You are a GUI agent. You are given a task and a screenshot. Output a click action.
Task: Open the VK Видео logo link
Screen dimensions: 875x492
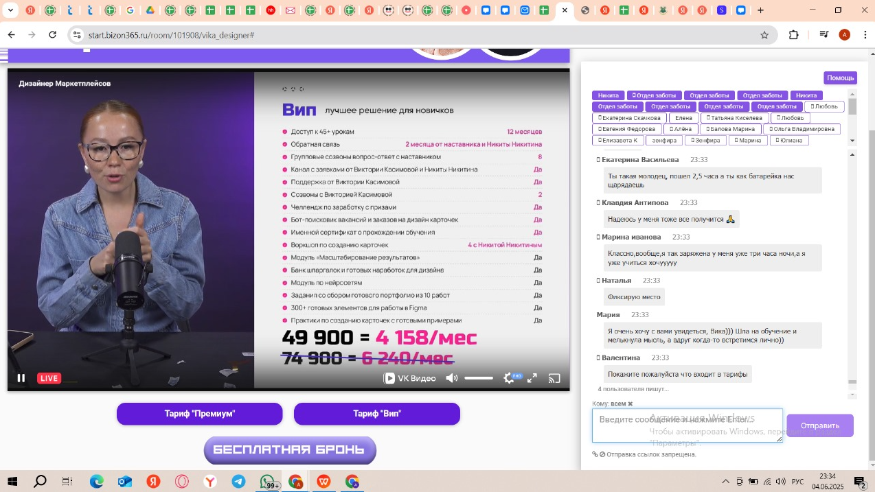pos(410,378)
